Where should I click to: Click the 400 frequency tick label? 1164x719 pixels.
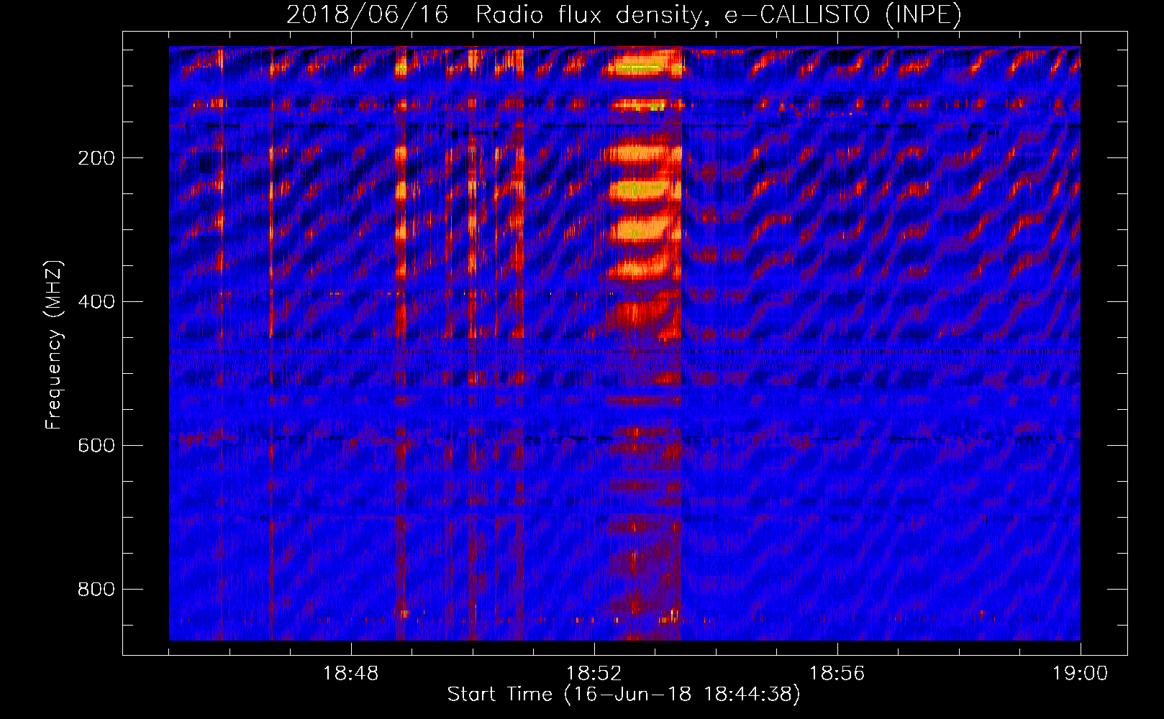96,302
